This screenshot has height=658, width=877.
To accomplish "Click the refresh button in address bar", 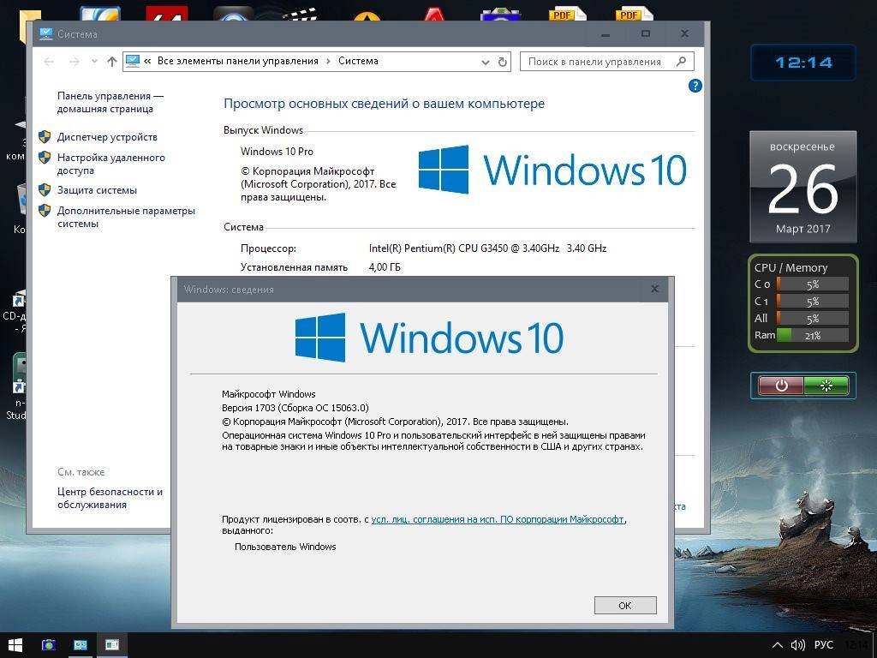I will (502, 62).
